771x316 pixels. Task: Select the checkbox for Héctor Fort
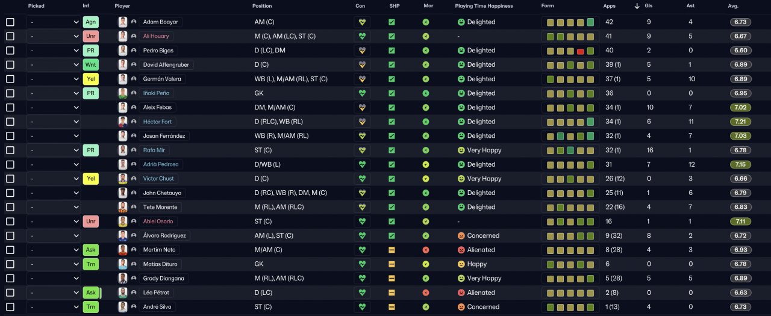click(10, 122)
